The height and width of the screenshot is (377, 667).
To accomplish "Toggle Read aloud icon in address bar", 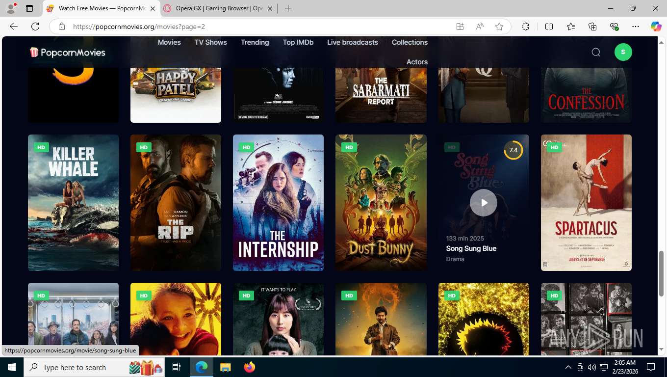I will pyautogui.click(x=480, y=27).
